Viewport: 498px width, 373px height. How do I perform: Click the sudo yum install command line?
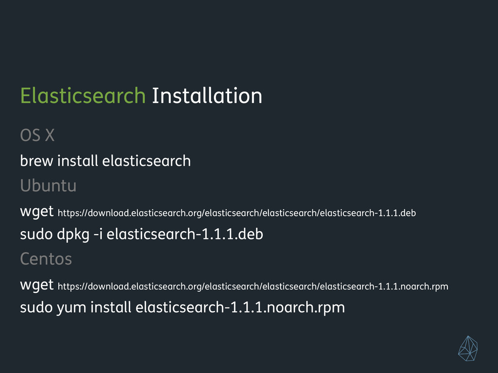pos(182,307)
